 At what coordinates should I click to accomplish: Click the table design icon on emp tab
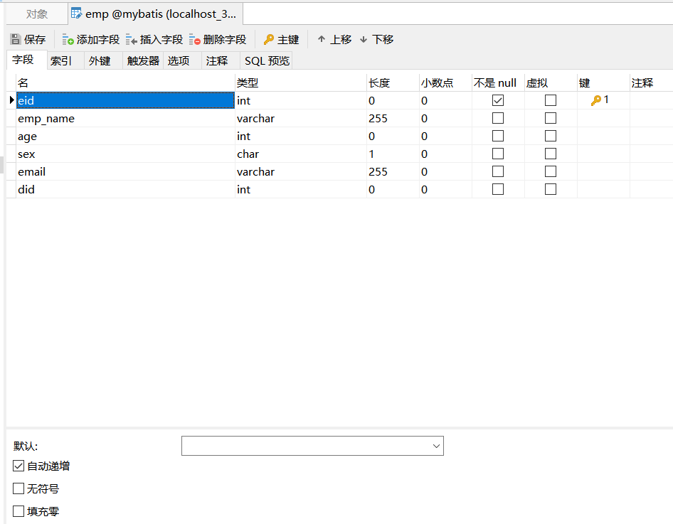pos(76,14)
